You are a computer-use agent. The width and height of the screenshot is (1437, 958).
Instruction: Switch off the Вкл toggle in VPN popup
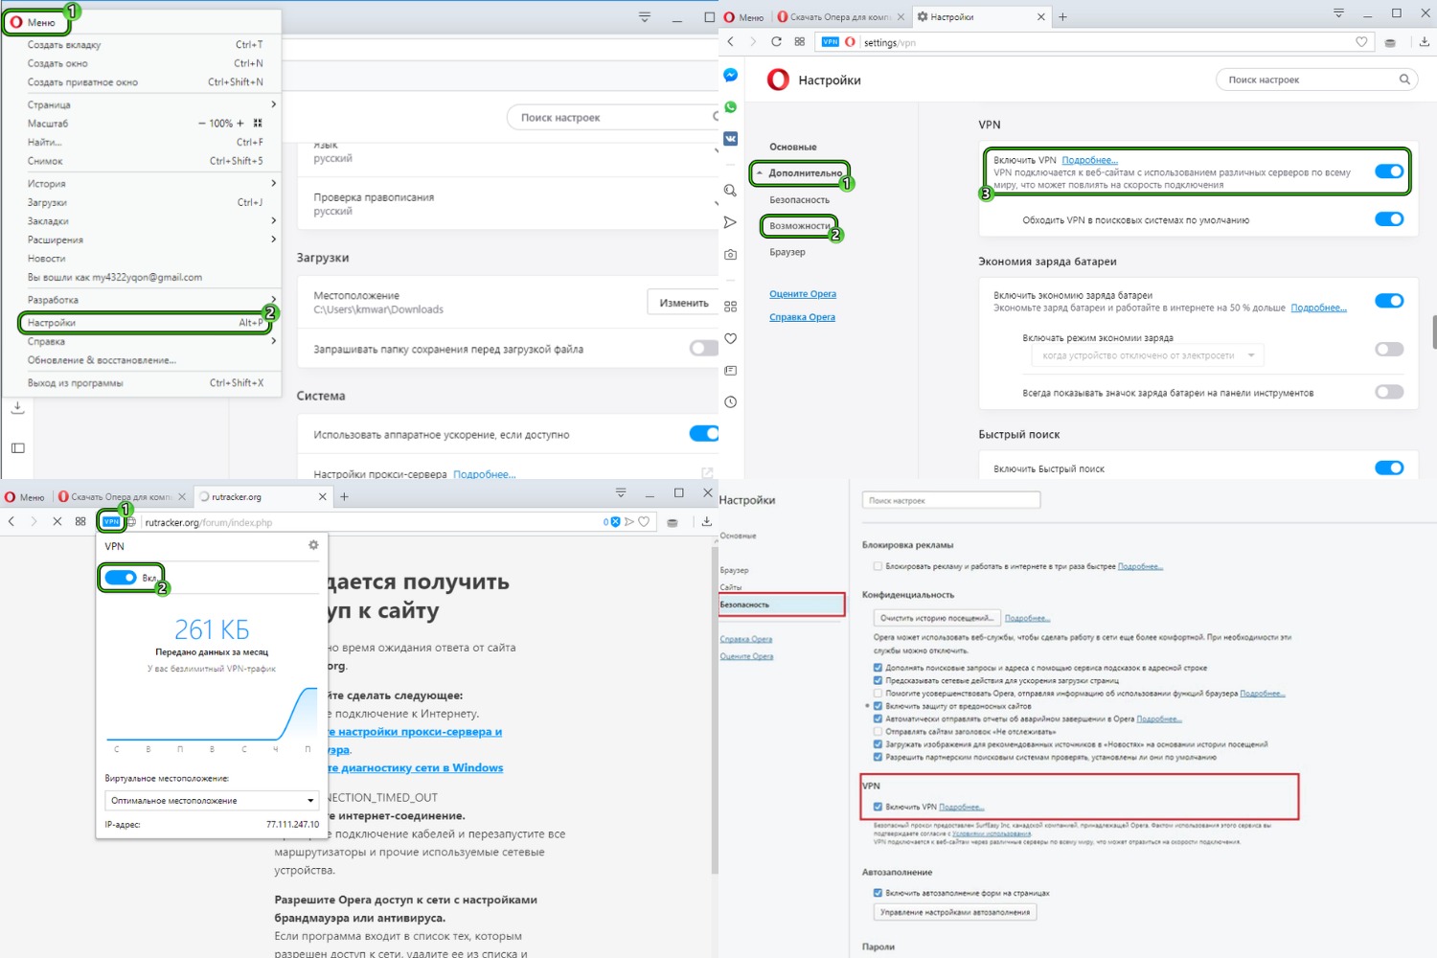coord(121,578)
